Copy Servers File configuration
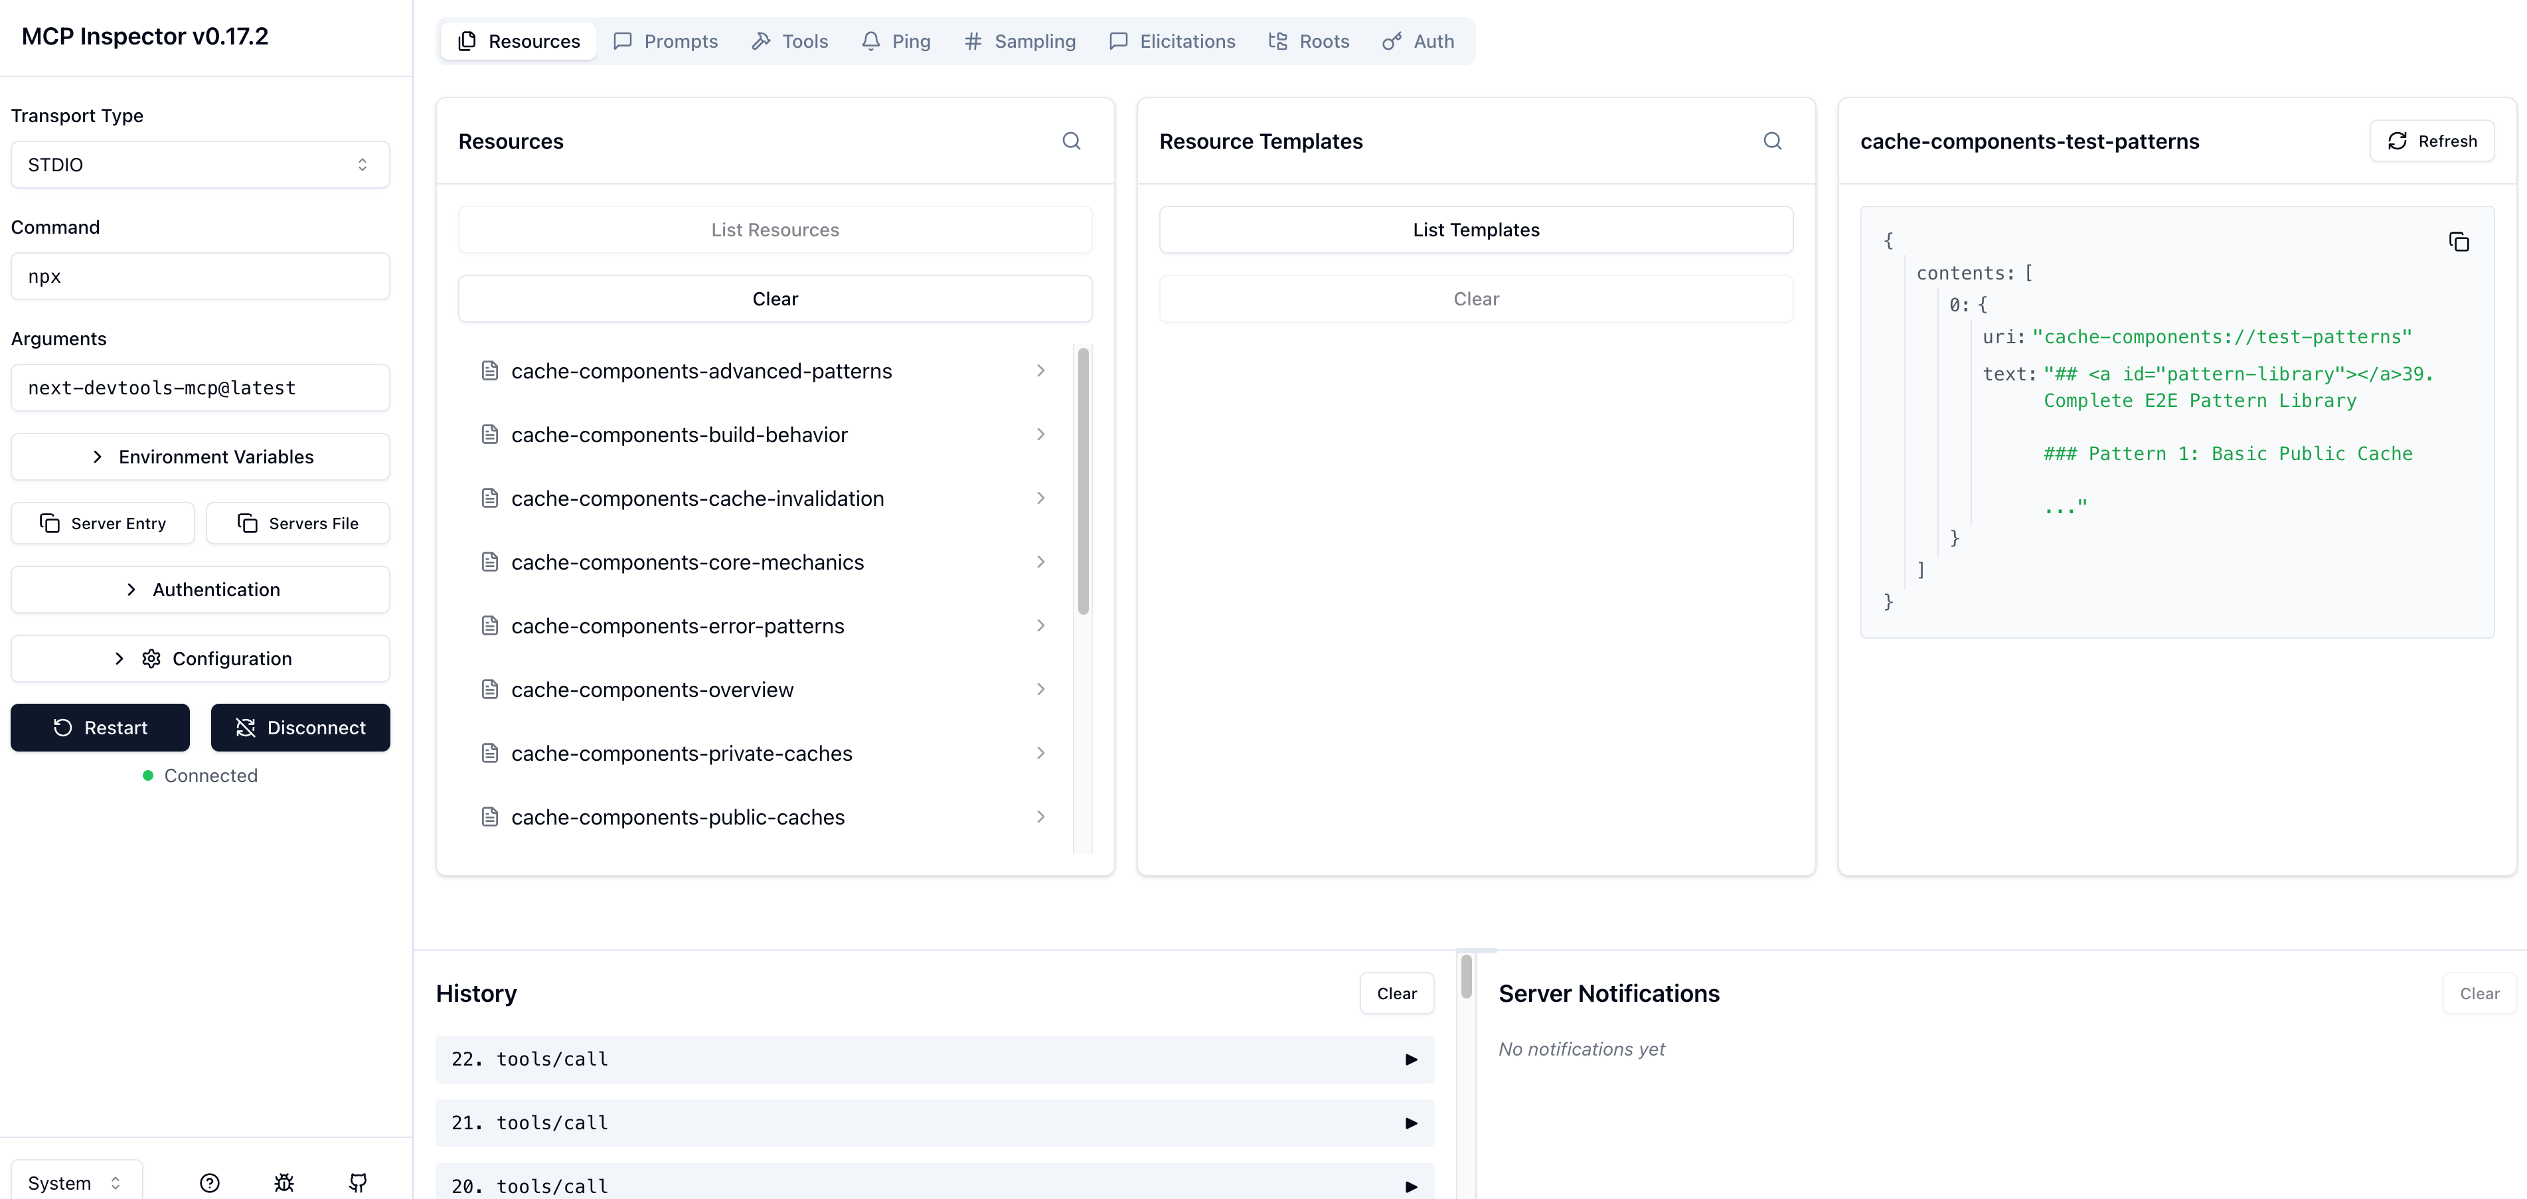The width and height of the screenshot is (2527, 1199). (x=298, y=523)
